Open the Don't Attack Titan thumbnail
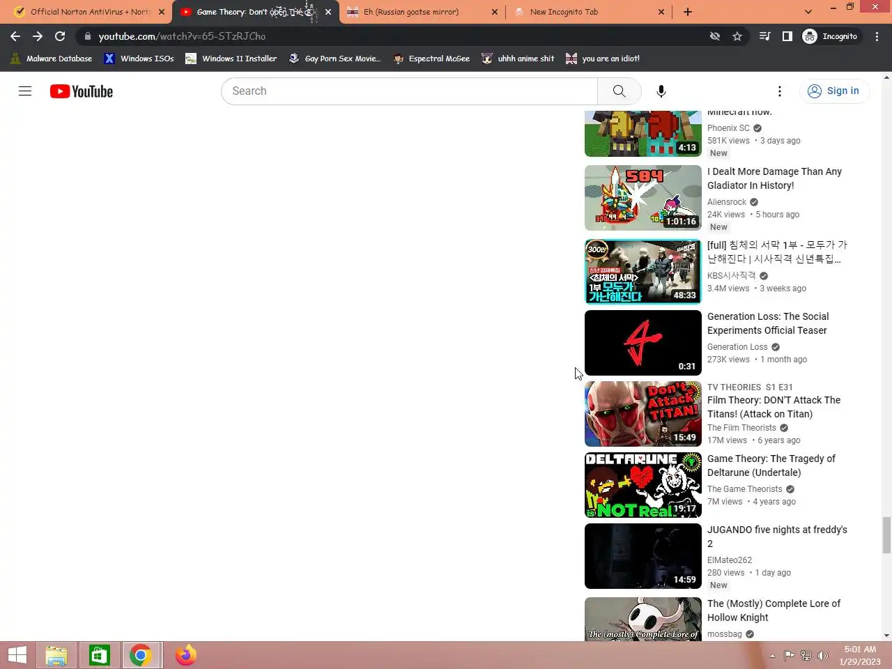The width and height of the screenshot is (892, 669). [x=643, y=414]
